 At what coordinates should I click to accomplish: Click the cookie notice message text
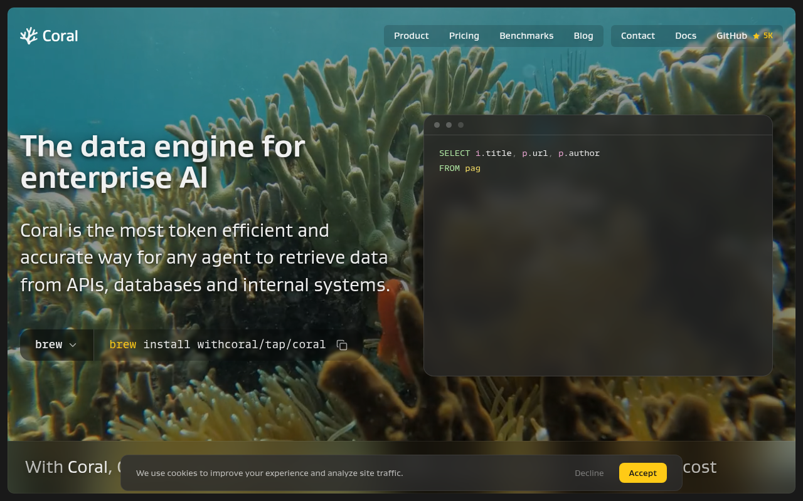[270, 473]
